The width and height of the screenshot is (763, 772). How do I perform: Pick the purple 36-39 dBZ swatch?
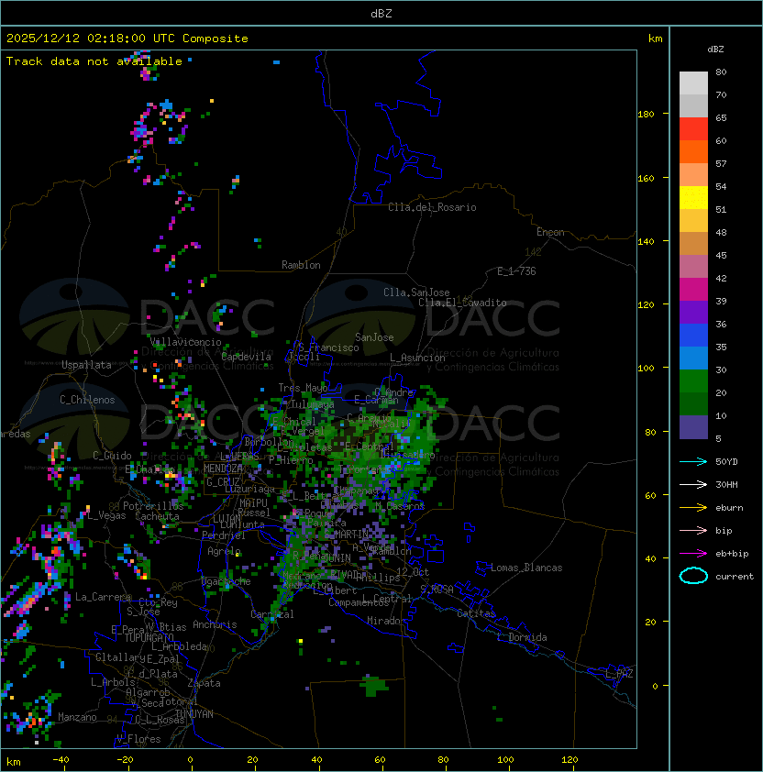click(x=693, y=312)
